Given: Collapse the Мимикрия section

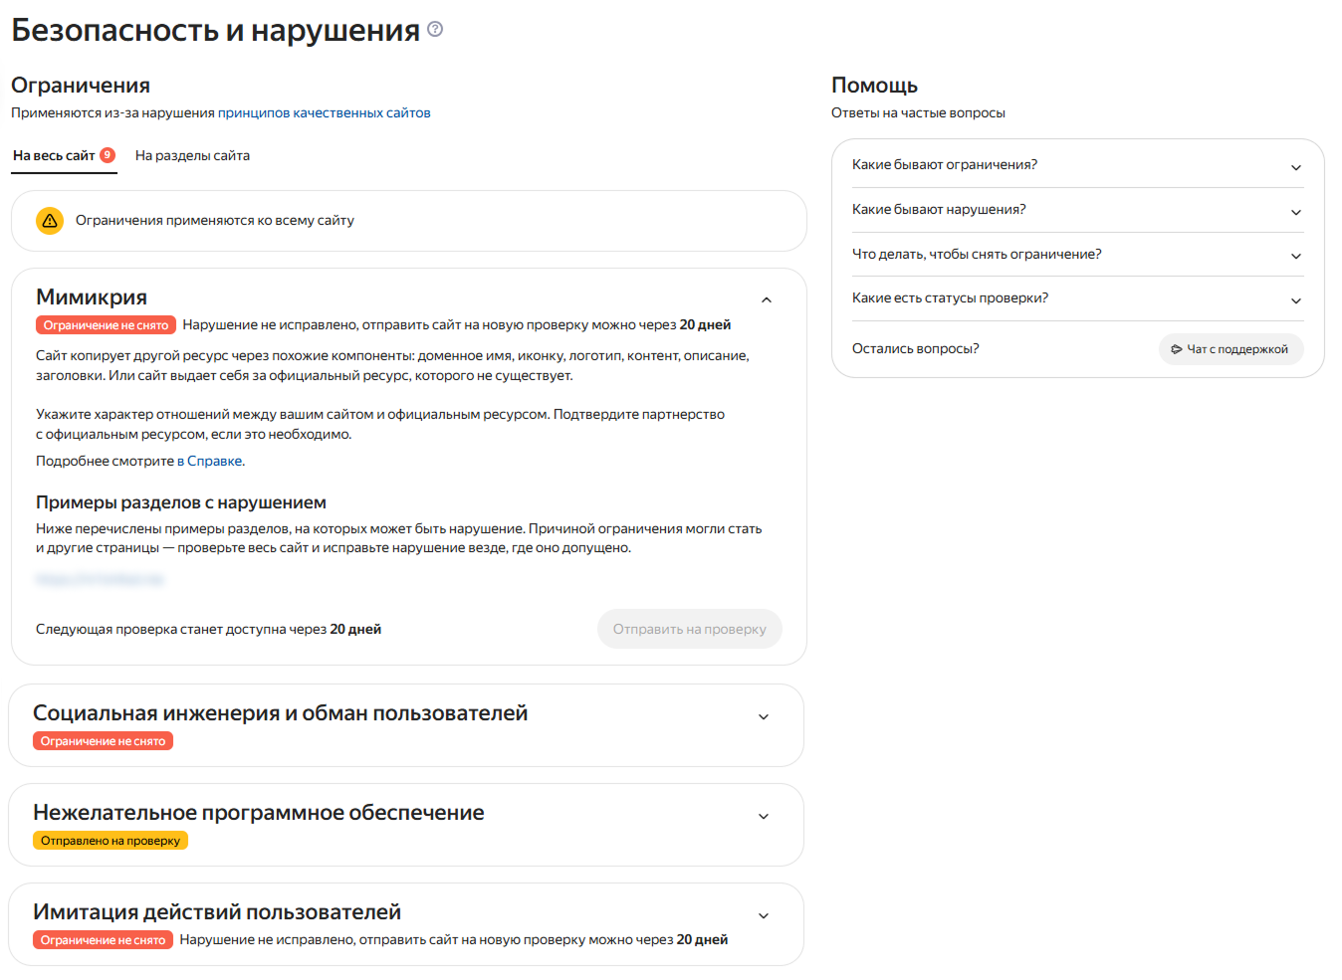Looking at the screenshot, I should click(766, 299).
